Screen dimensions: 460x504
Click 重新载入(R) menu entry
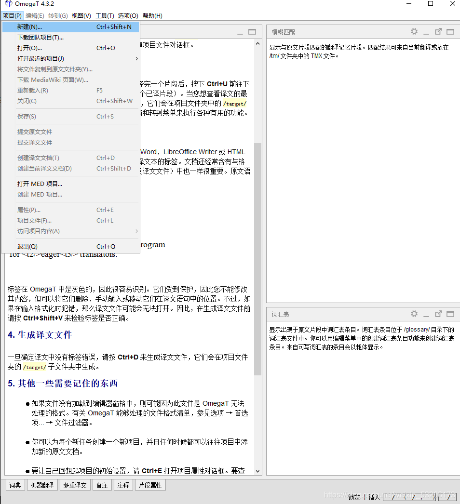coord(71,91)
